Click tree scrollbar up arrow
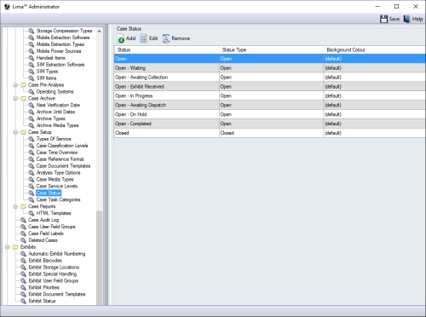This screenshot has width=426, height=317. click(99, 31)
